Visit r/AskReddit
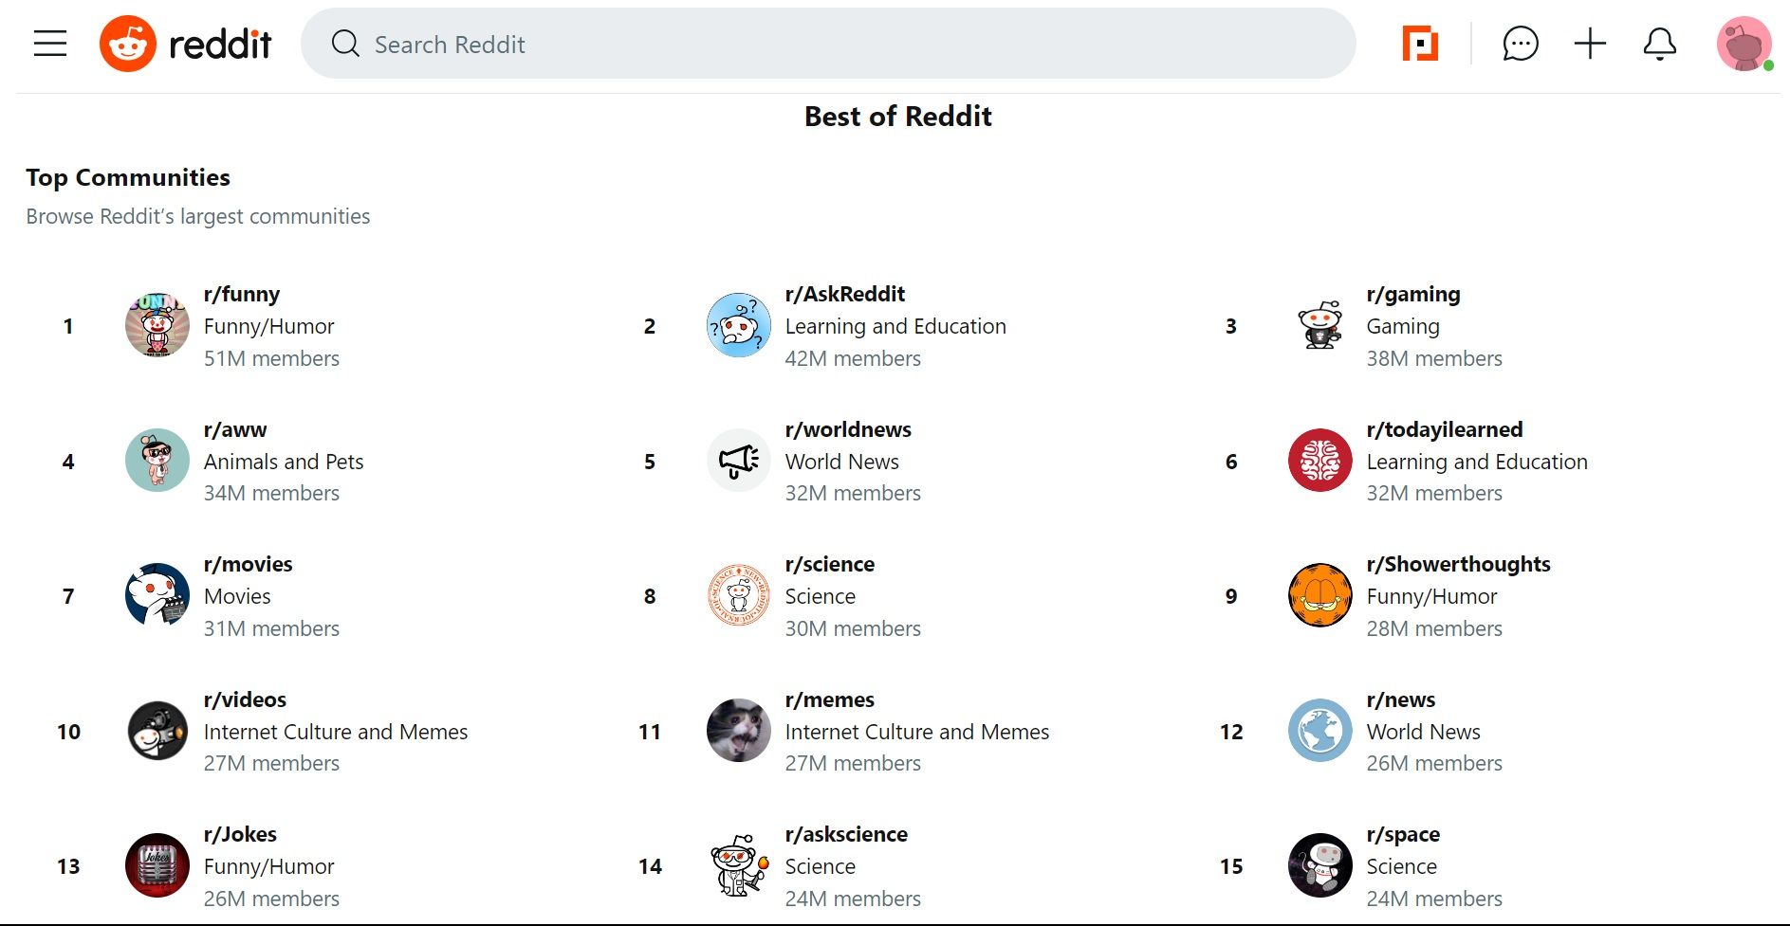Viewport: 1790px width, 926px height. 844,294
